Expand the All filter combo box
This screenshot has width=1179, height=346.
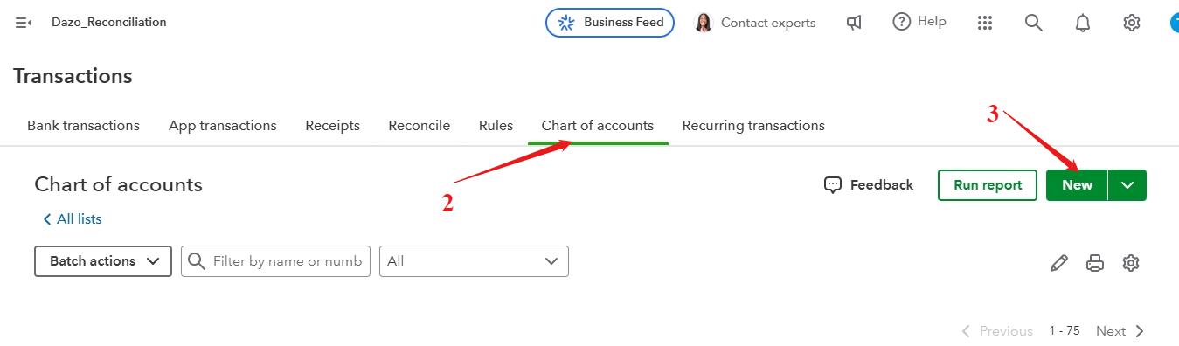pyautogui.click(x=474, y=261)
